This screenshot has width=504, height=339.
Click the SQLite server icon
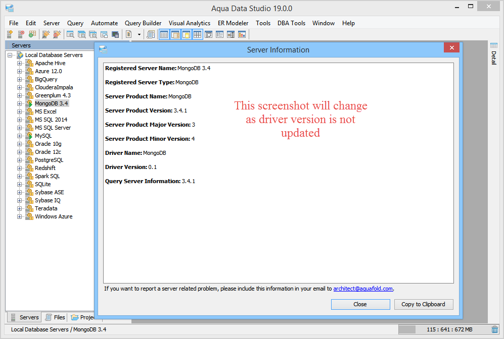[x=29, y=184]
